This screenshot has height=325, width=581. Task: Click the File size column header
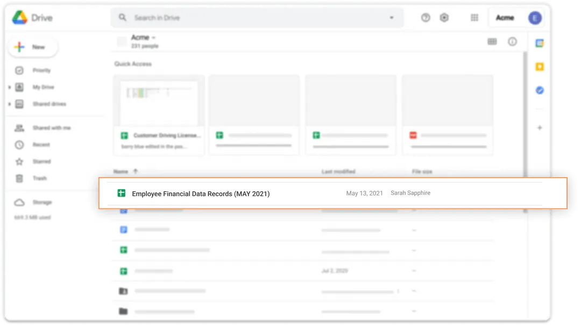click(422, 171)
